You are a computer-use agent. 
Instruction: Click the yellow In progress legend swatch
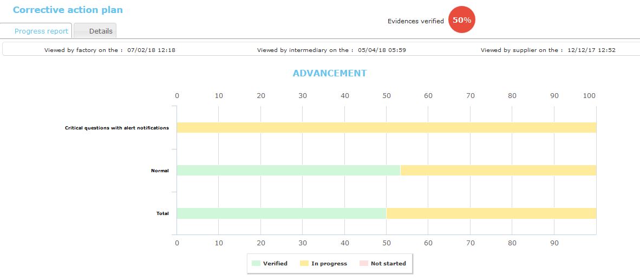[304, 263]
